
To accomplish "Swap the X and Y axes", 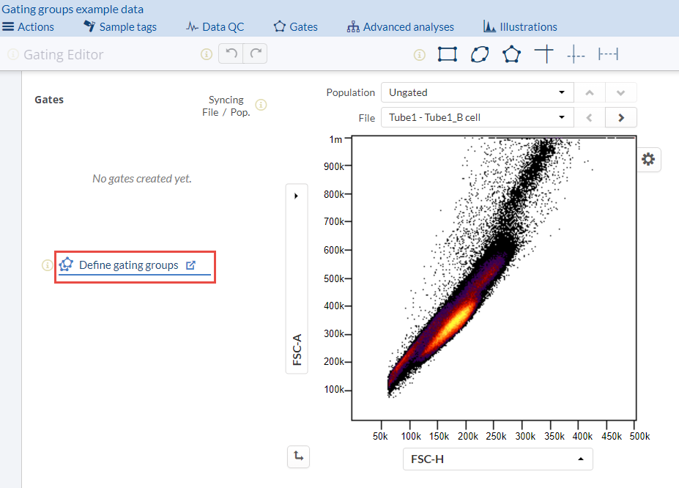I will 297,456.
